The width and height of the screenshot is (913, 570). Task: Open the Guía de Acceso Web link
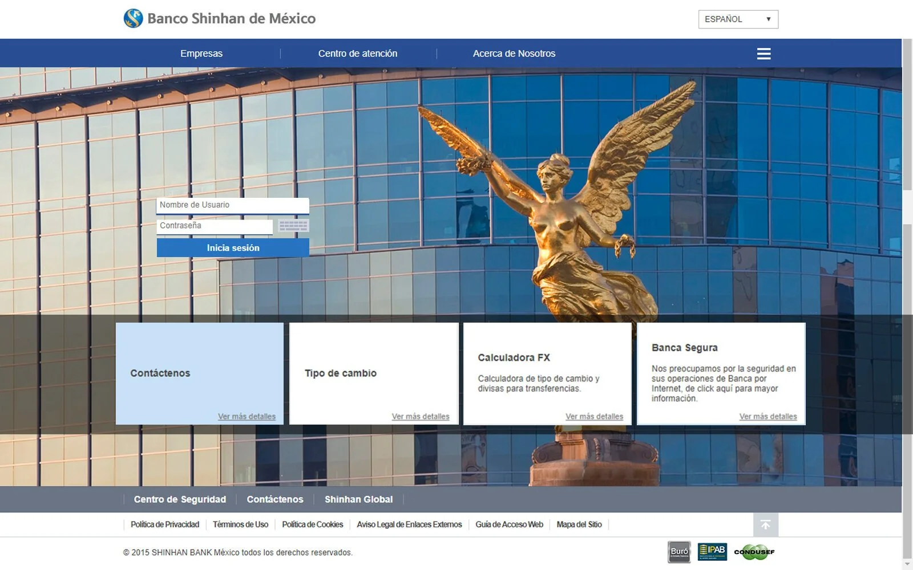point(509,524)
